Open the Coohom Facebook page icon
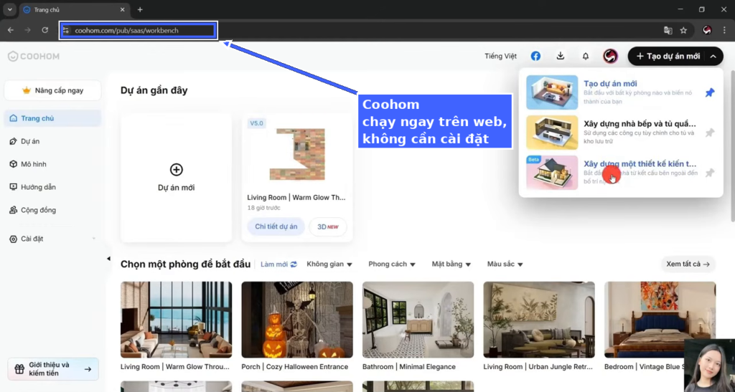The height and width of the screenshot is (392, 735). pos(535,56)
